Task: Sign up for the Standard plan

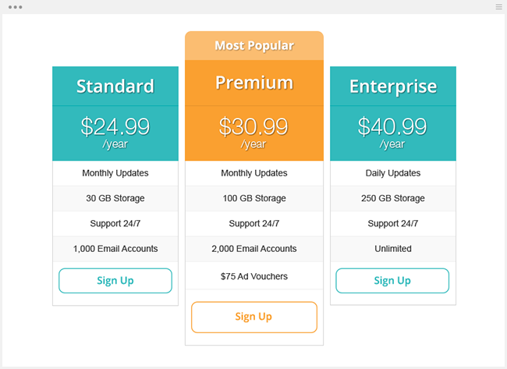Action: coord(115,281)
